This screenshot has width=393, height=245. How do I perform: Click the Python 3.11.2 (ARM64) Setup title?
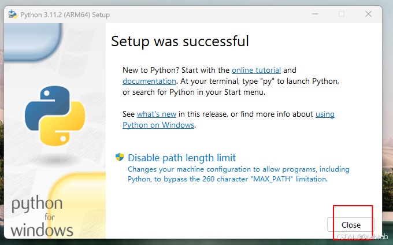click(x=65, y=15)
